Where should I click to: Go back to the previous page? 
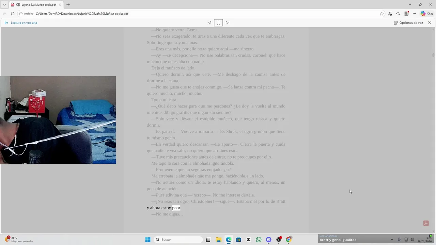pyautogui.click(x=4, y=14)
